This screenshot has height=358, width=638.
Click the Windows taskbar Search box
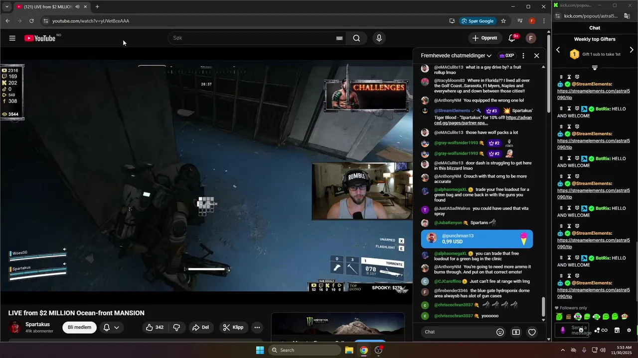coord(305,350)
